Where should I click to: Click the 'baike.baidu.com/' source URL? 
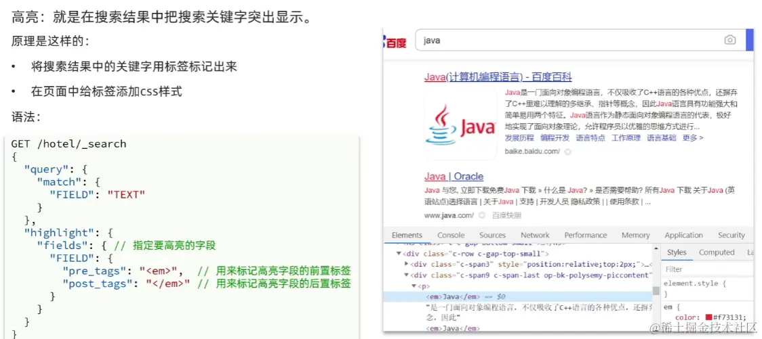532,152
